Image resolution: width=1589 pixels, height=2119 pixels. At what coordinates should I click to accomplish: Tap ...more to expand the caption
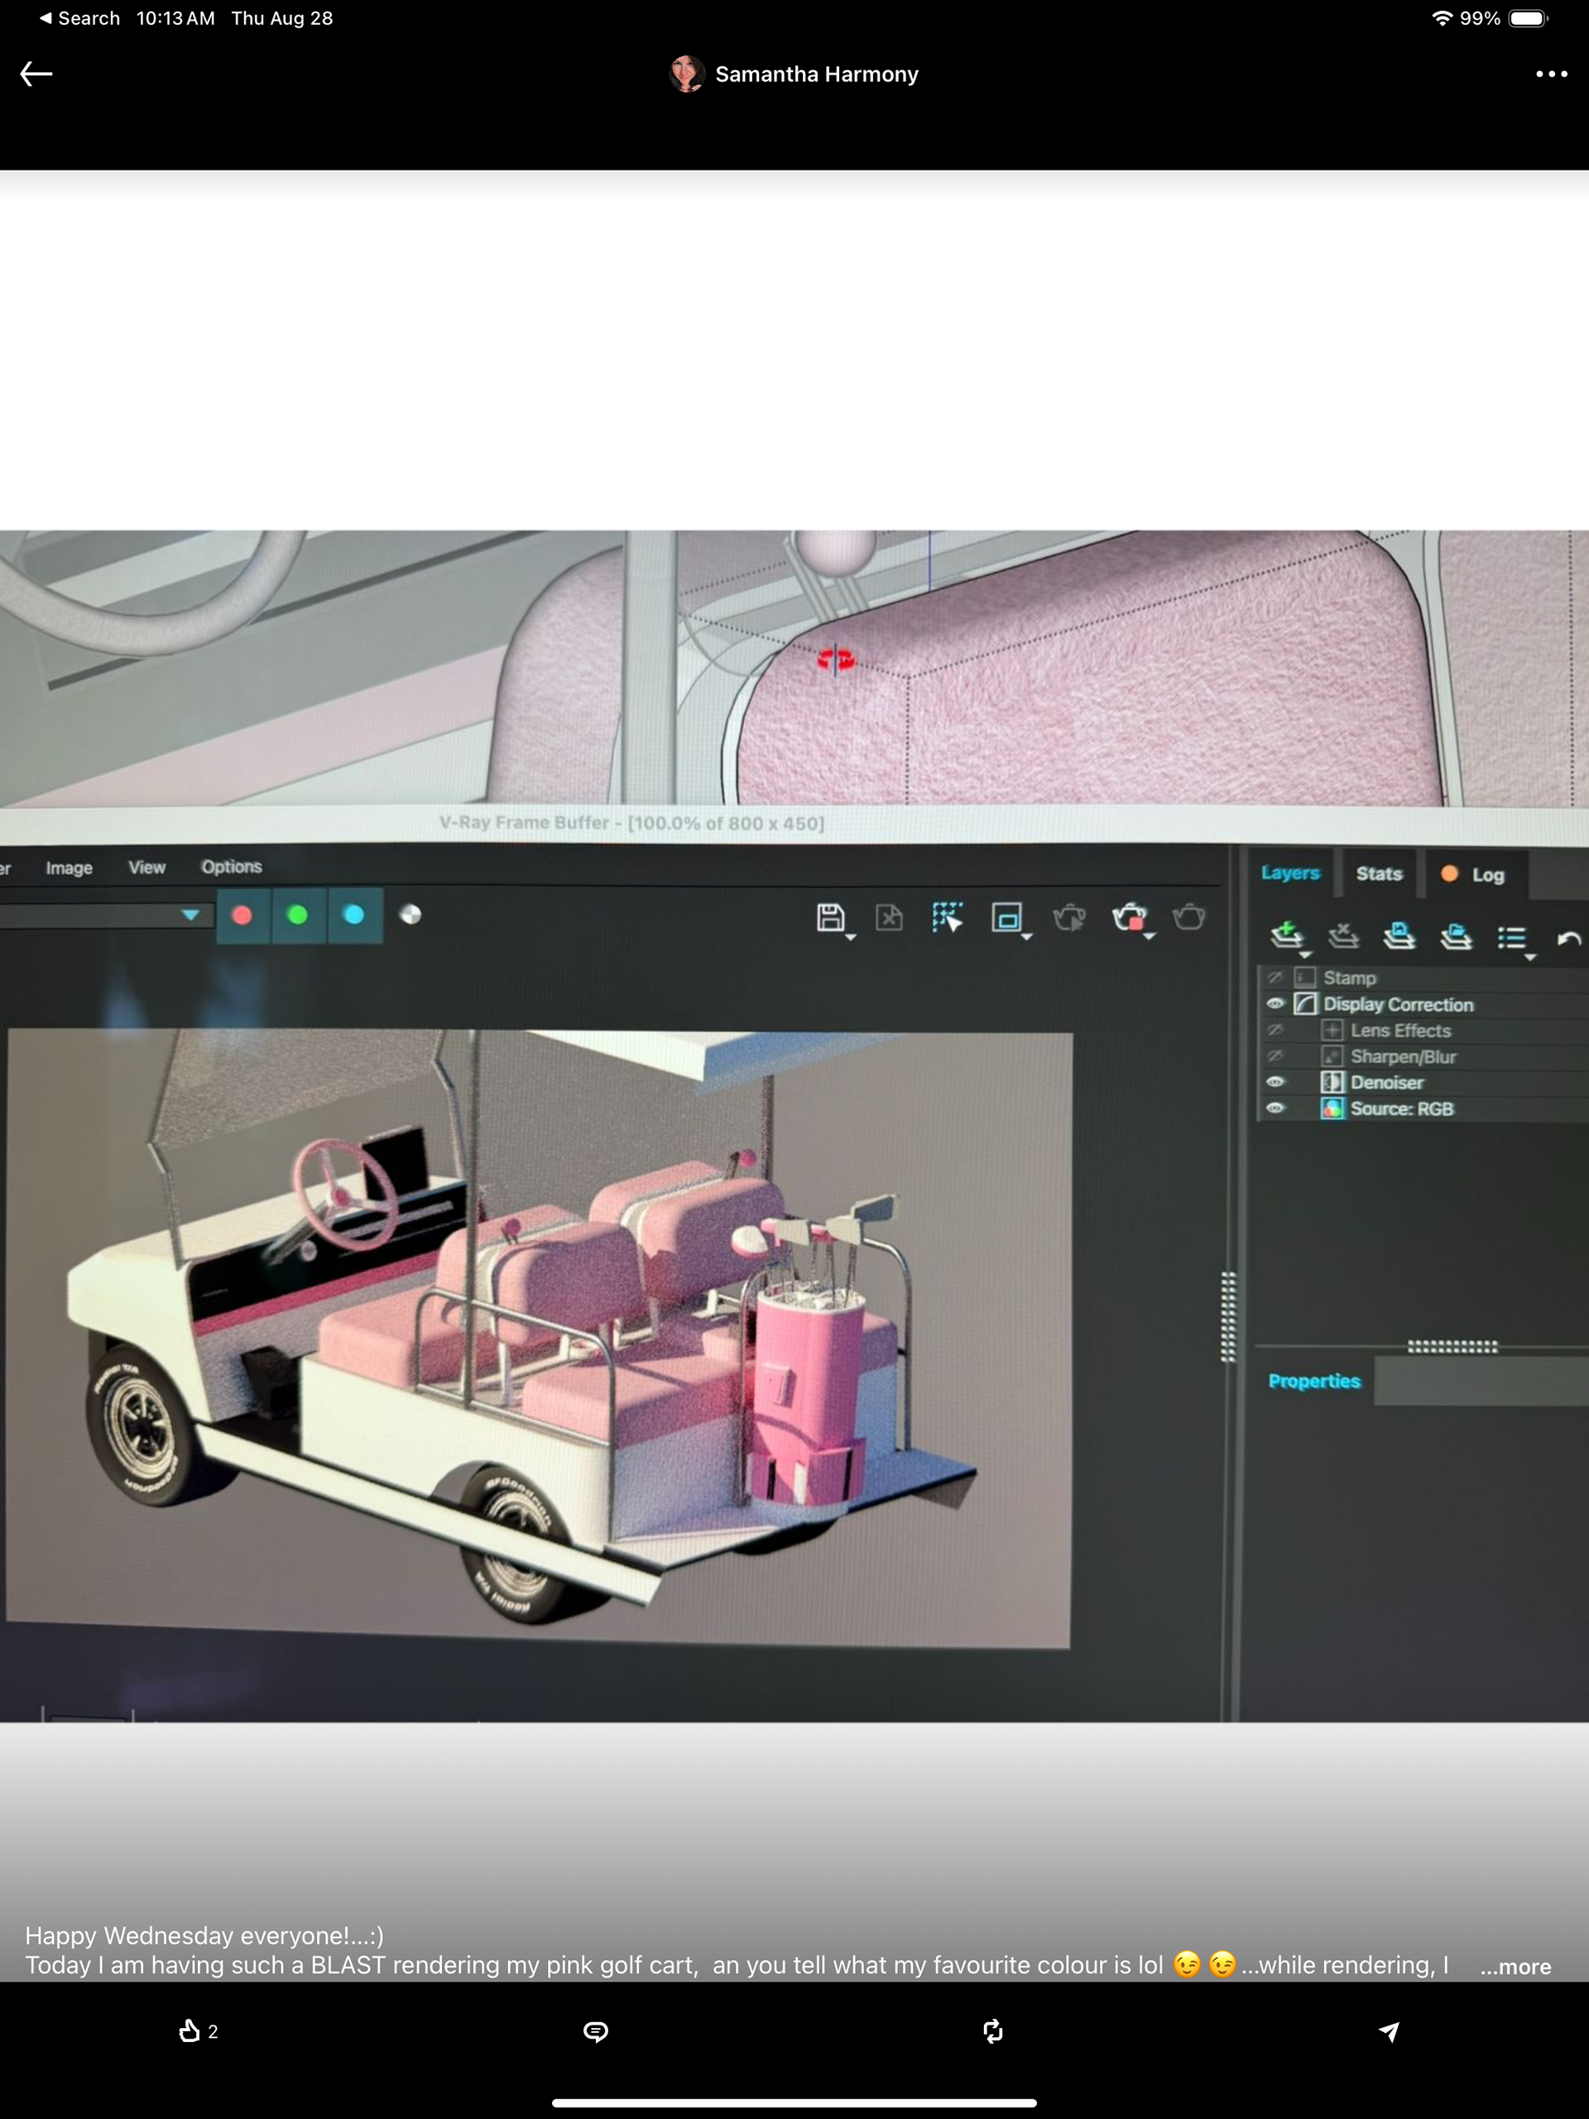click(1515, 1967)
